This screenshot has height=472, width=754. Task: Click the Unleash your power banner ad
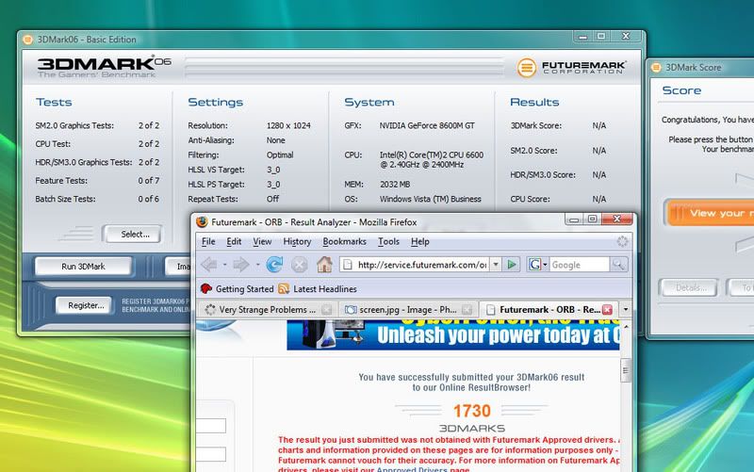(453, 334)
